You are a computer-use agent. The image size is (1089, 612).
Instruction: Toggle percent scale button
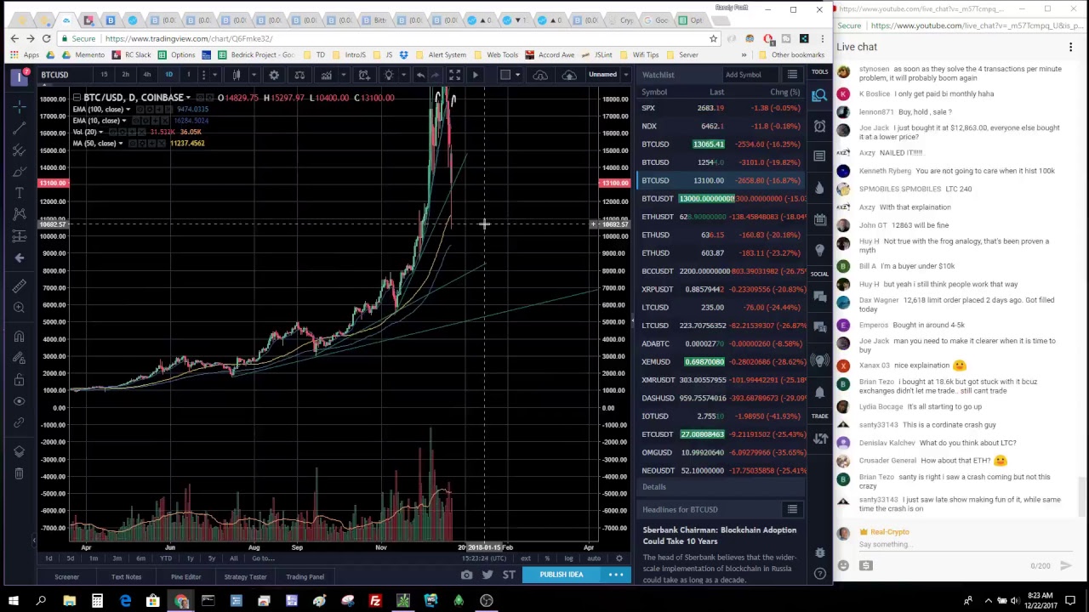pyautogui.click(x=547, y=558)
